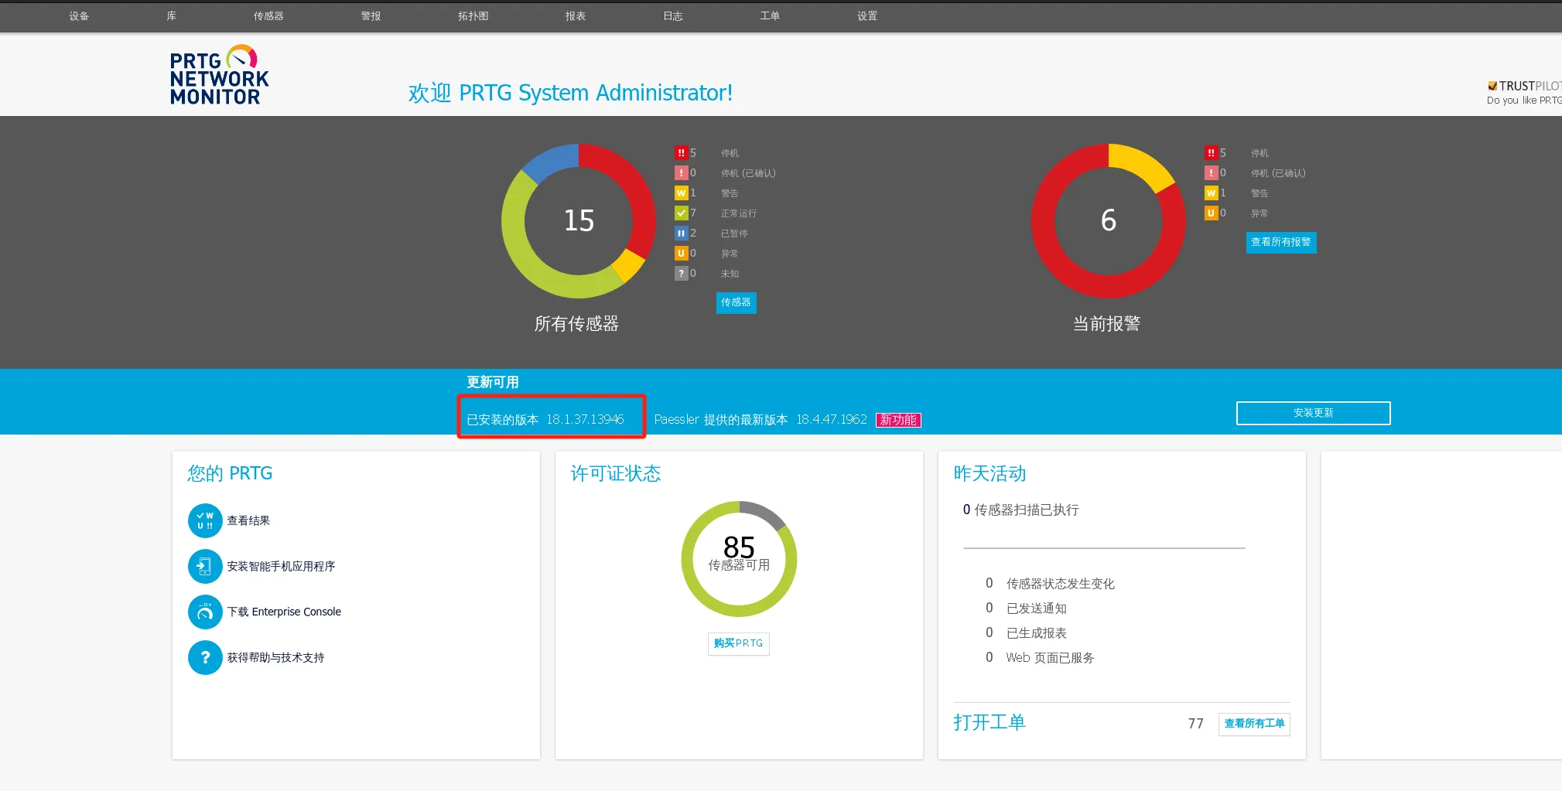
Task: Open the 查看结果 round icon
Action: click(x=205, y=520)
